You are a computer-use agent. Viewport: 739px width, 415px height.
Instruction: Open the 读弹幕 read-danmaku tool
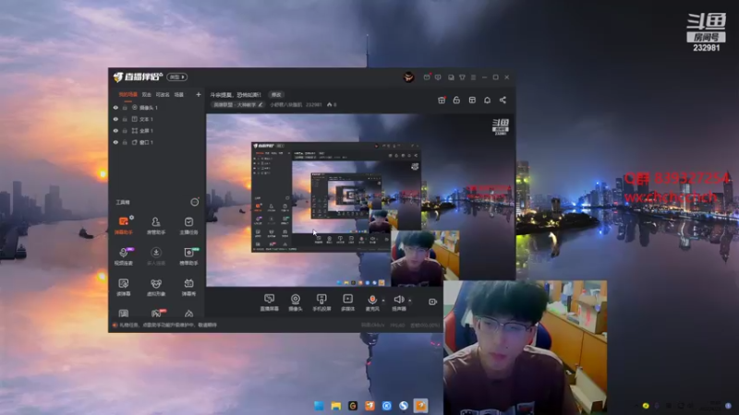point(124,287)
